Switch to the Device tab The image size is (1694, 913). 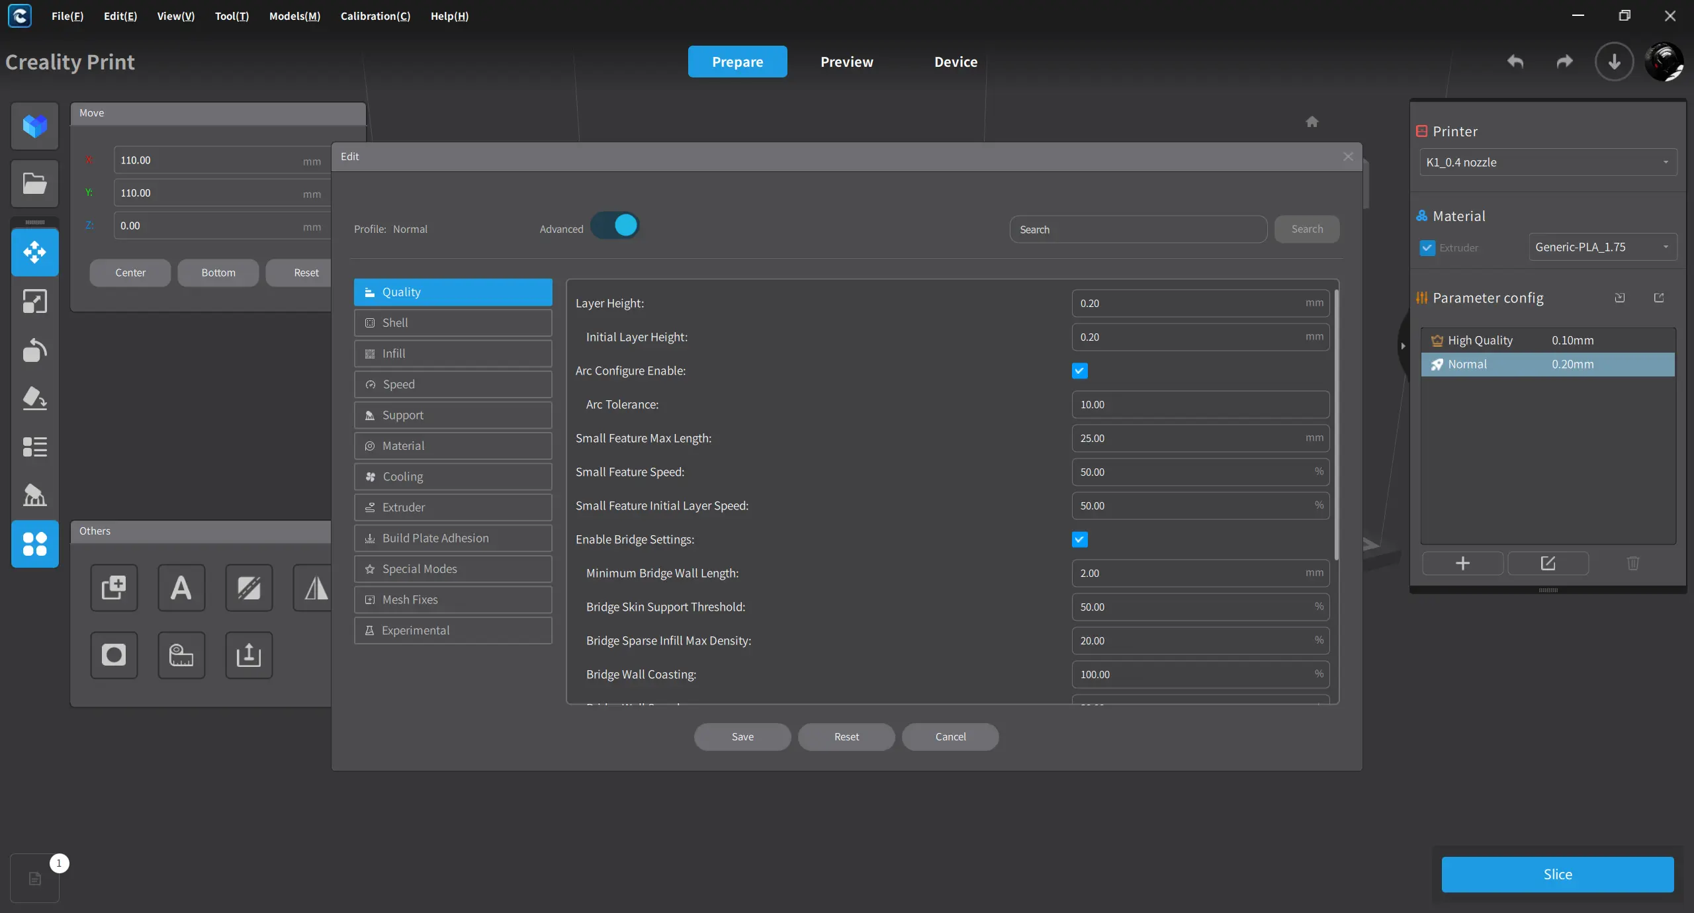[956, 62]
